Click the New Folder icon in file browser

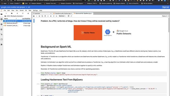click(12, 13)
